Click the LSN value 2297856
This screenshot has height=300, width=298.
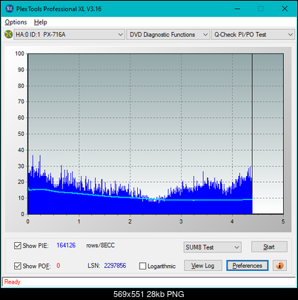tap(115, 266)
